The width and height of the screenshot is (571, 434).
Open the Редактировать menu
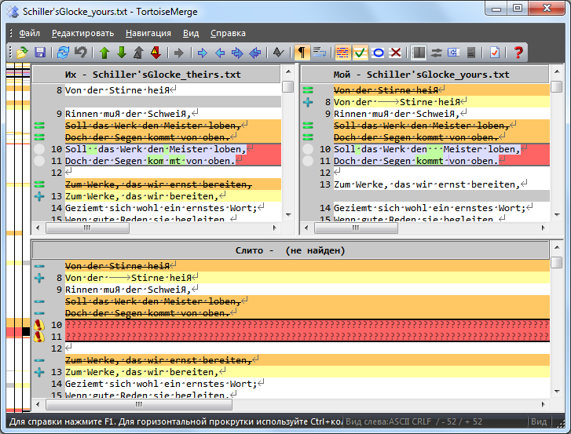pos(82,33)
